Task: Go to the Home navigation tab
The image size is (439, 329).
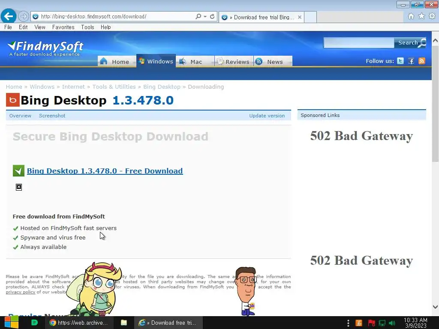Action: tap(117, 61)
